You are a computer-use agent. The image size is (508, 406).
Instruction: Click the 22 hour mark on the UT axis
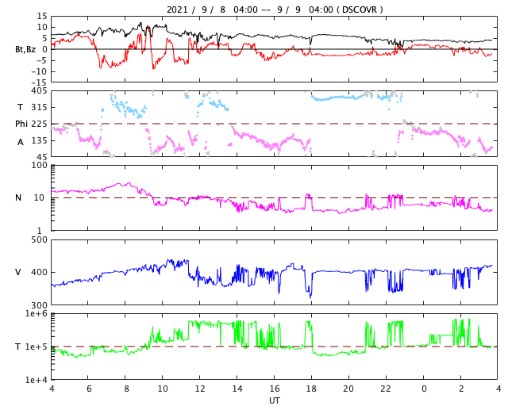386,389
